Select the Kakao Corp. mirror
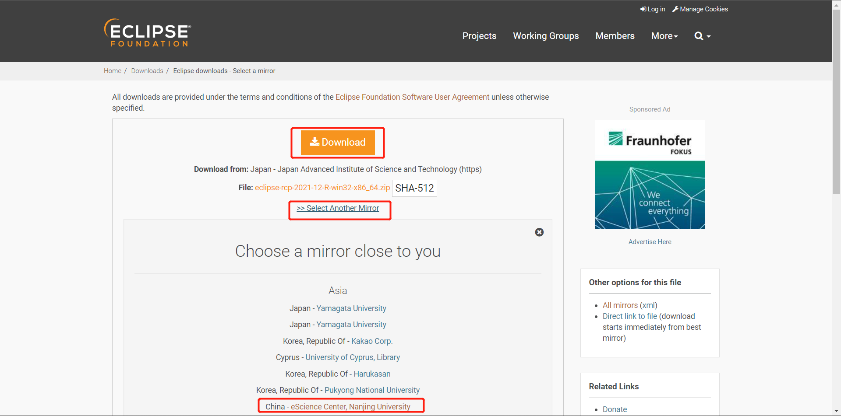This screenshot has height=416, width=841. pos(372,341)
